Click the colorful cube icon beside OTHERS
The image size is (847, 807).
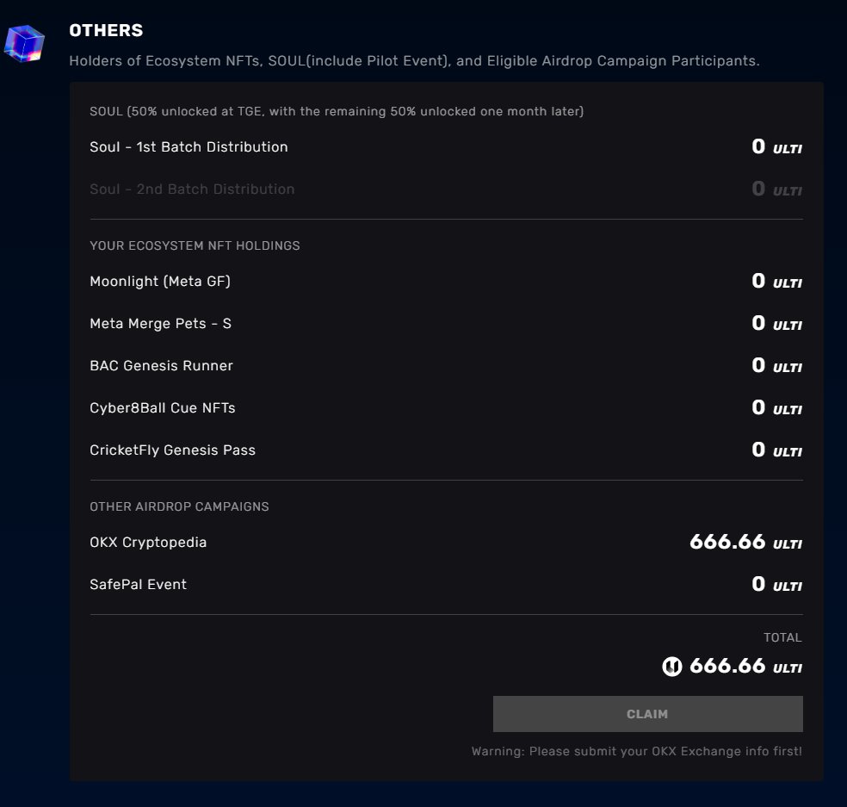click(x=24, y=43)
